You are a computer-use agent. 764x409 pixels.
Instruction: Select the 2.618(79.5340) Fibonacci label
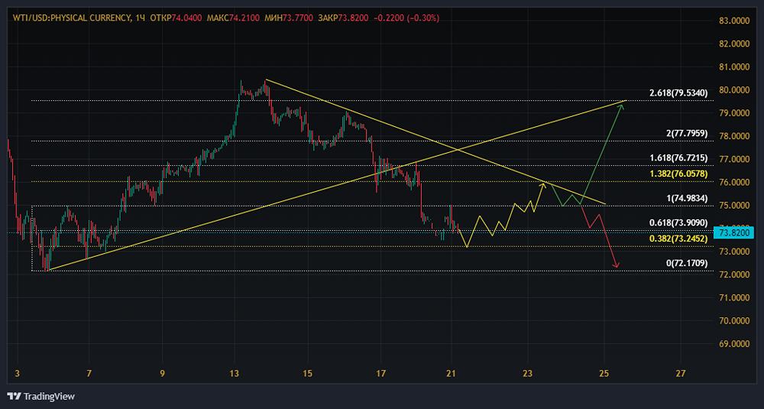click(678, 93)
